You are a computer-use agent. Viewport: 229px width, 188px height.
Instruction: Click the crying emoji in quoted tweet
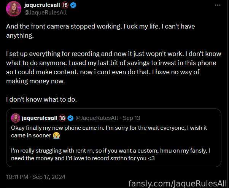(56, 135)
